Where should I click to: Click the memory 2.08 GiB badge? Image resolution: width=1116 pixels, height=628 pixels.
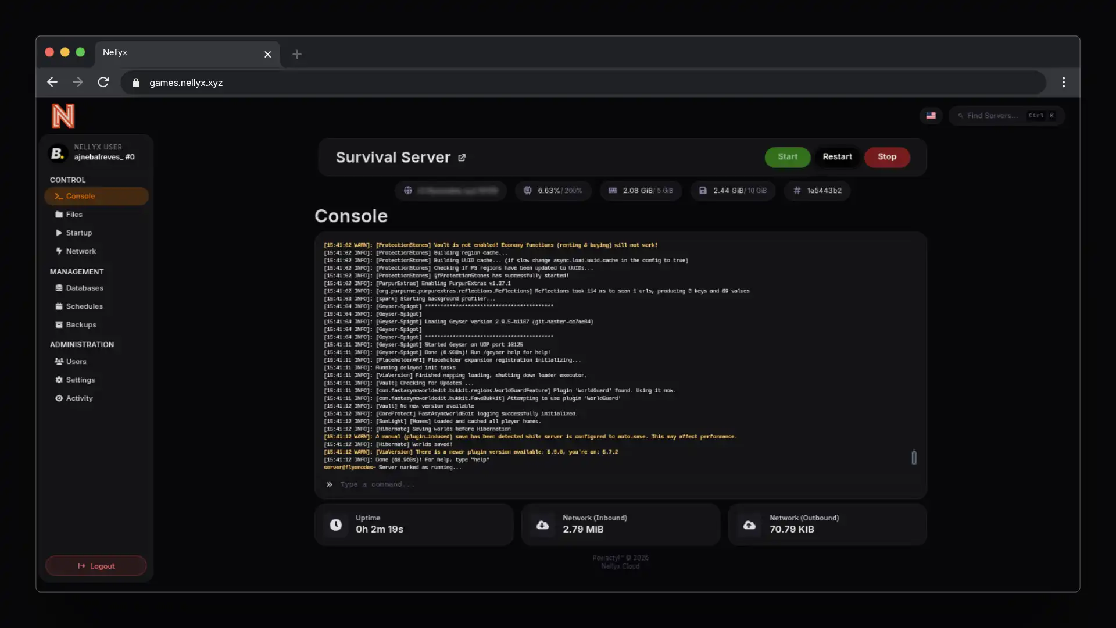pyautogui.click(x=641, y=191)
